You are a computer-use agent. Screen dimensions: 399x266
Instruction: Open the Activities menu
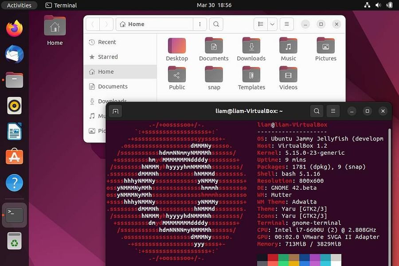19,5
